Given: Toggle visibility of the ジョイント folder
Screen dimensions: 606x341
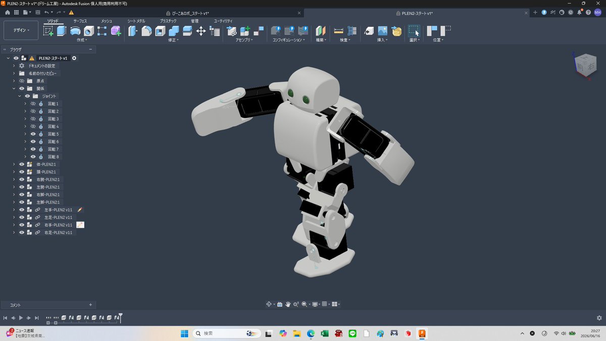Looking at the screenshot, I should 27,96.
